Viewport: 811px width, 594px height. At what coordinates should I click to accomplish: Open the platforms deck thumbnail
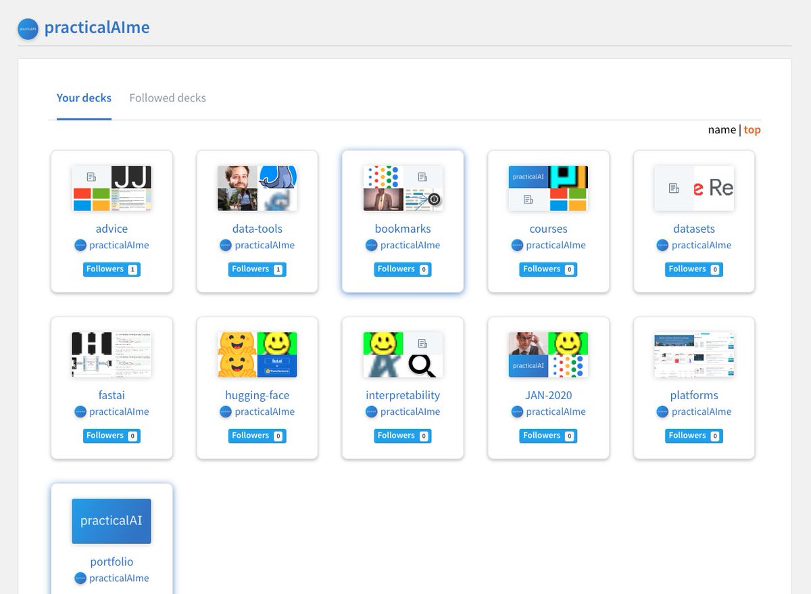pyautogui.click(x=694, y=355)
